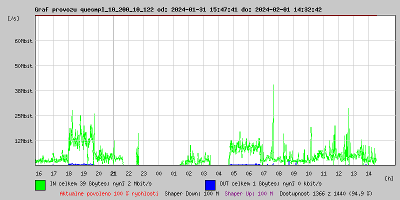Click the bold 21 hour marker on x-axis

point(113,173)
